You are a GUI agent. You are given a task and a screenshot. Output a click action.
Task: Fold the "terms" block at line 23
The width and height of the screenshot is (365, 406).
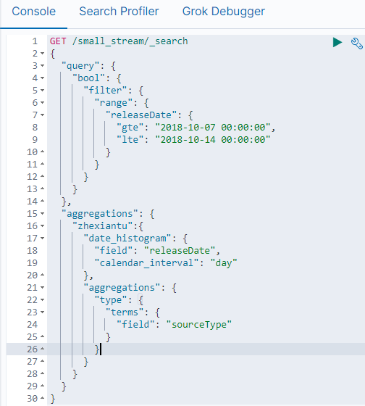click(x=42, y=312)
